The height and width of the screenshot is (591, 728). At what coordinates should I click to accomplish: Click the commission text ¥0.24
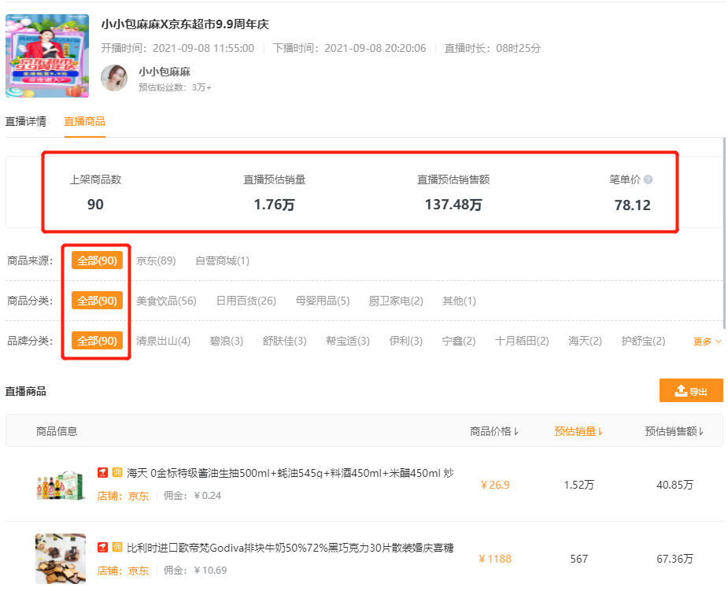[x=208, y=496]
